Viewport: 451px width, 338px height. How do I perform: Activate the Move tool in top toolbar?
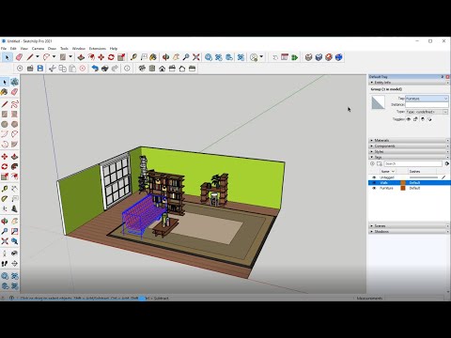(x=101, y=57)
